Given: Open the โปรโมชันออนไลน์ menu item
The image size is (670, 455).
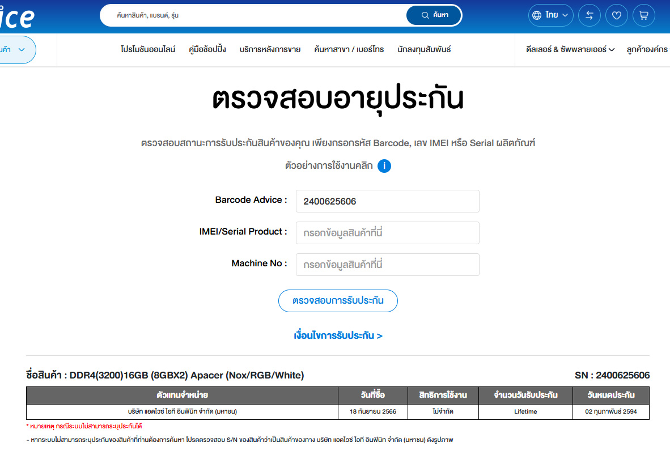Looking at the screenshot, I should pos(148,50).
